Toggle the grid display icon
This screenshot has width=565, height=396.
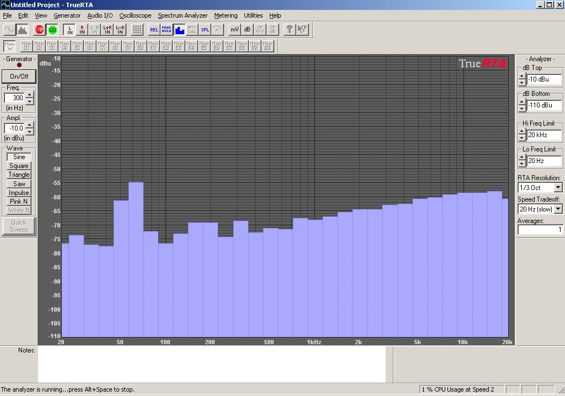click(137, 30)
